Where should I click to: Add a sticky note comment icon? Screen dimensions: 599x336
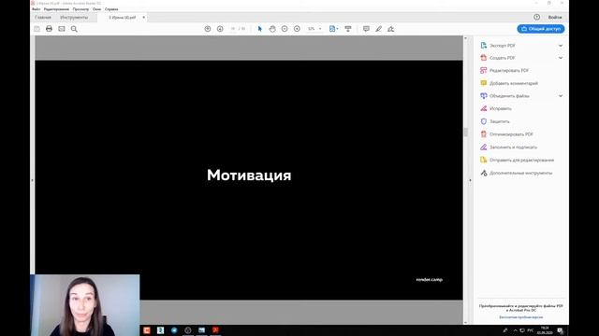point(366,29)
